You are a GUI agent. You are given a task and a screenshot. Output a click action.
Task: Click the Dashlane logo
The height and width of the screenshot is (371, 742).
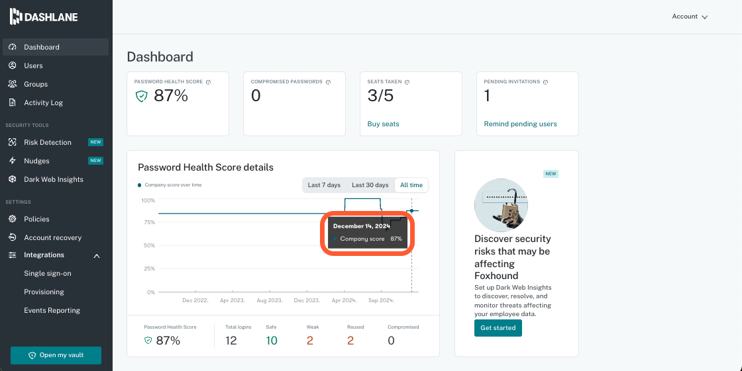44,17
